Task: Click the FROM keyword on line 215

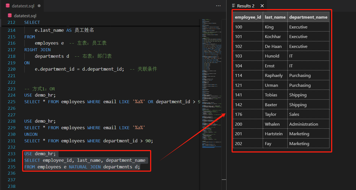Action: [x=30, y=37]
